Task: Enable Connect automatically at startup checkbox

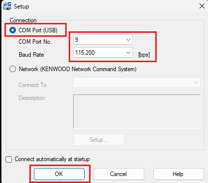Action: coord(8,159)
